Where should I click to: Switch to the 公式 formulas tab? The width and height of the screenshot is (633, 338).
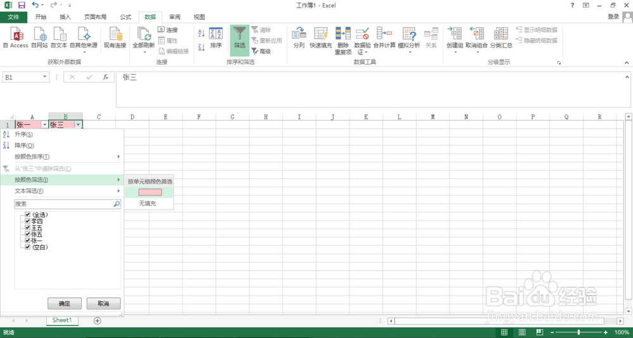coord(125,17)
